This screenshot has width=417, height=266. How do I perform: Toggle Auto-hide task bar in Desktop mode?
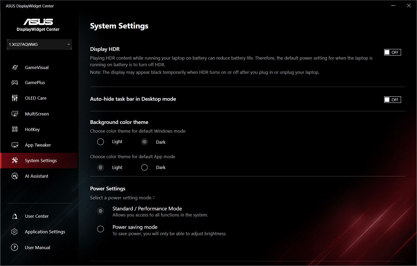coord(392,100)
